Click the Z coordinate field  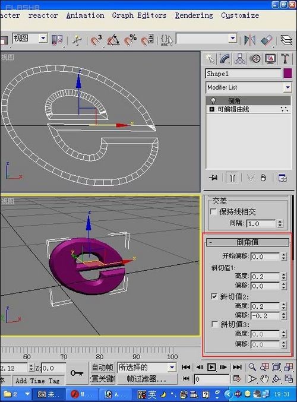click(53, 368)
